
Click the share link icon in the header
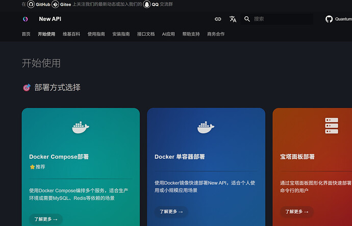click(218, 19)
